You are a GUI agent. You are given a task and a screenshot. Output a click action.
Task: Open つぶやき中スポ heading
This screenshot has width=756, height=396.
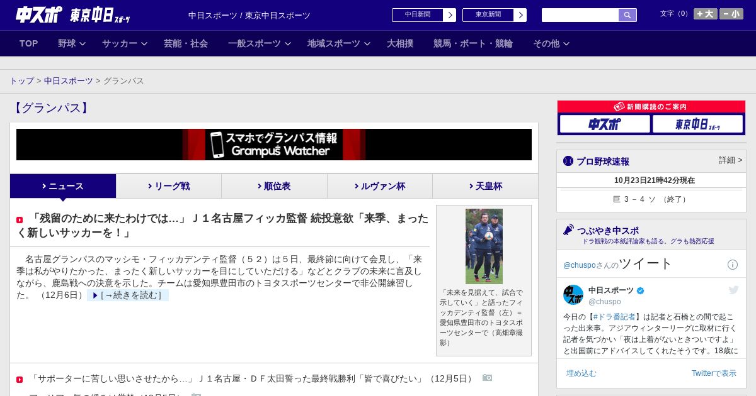coord(608,231)
